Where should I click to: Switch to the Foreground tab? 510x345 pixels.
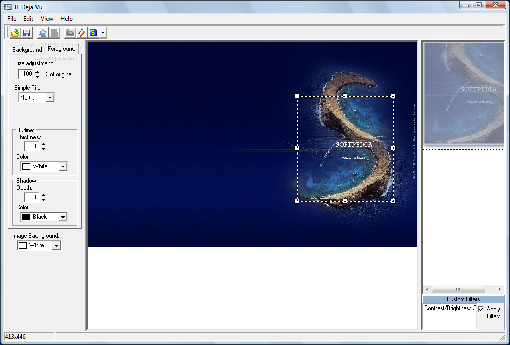pos(61,49)
